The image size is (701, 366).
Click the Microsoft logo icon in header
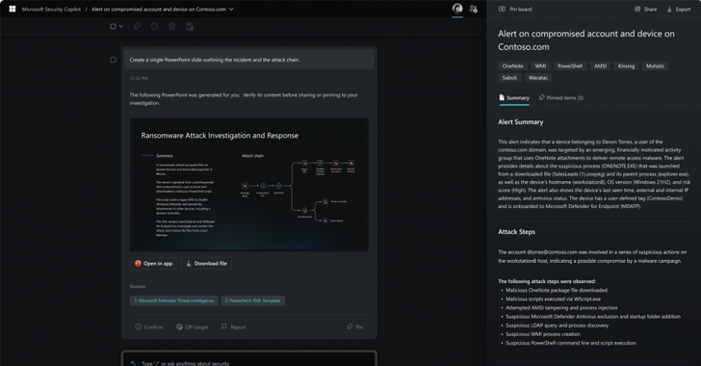13,9
